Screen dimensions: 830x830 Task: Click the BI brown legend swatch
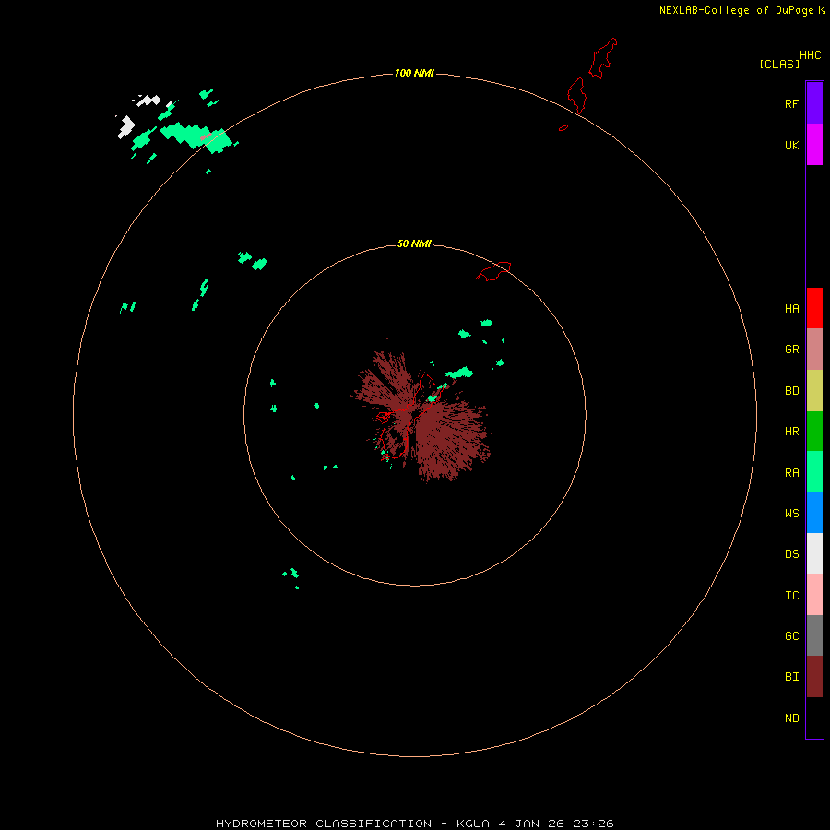pyautogui.click(x=814, y=677)
